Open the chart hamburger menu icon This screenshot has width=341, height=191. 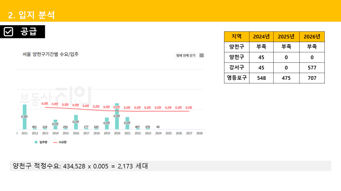(201, 55)
